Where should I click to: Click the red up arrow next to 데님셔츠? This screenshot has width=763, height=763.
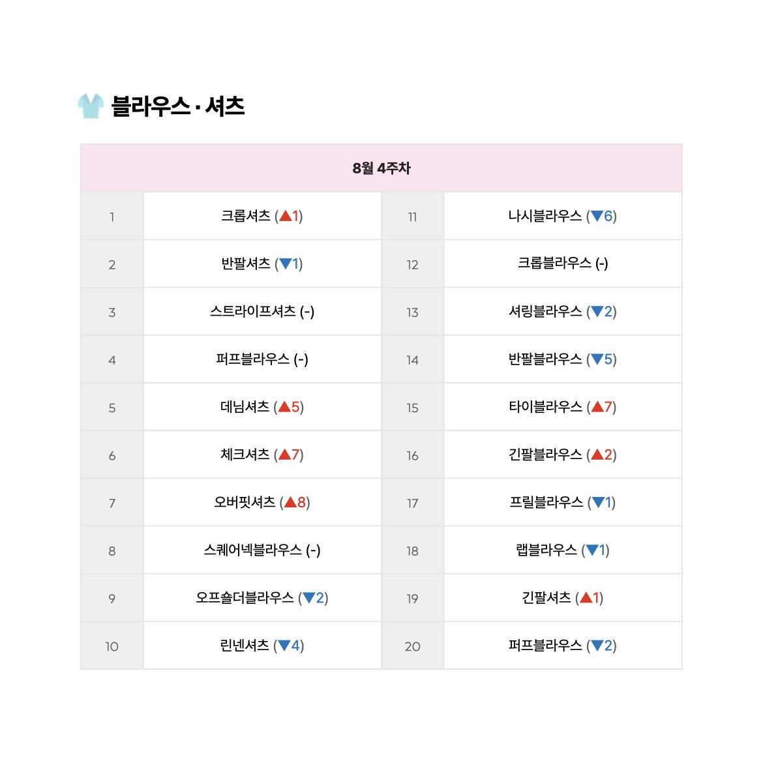[x=285, y=407]
